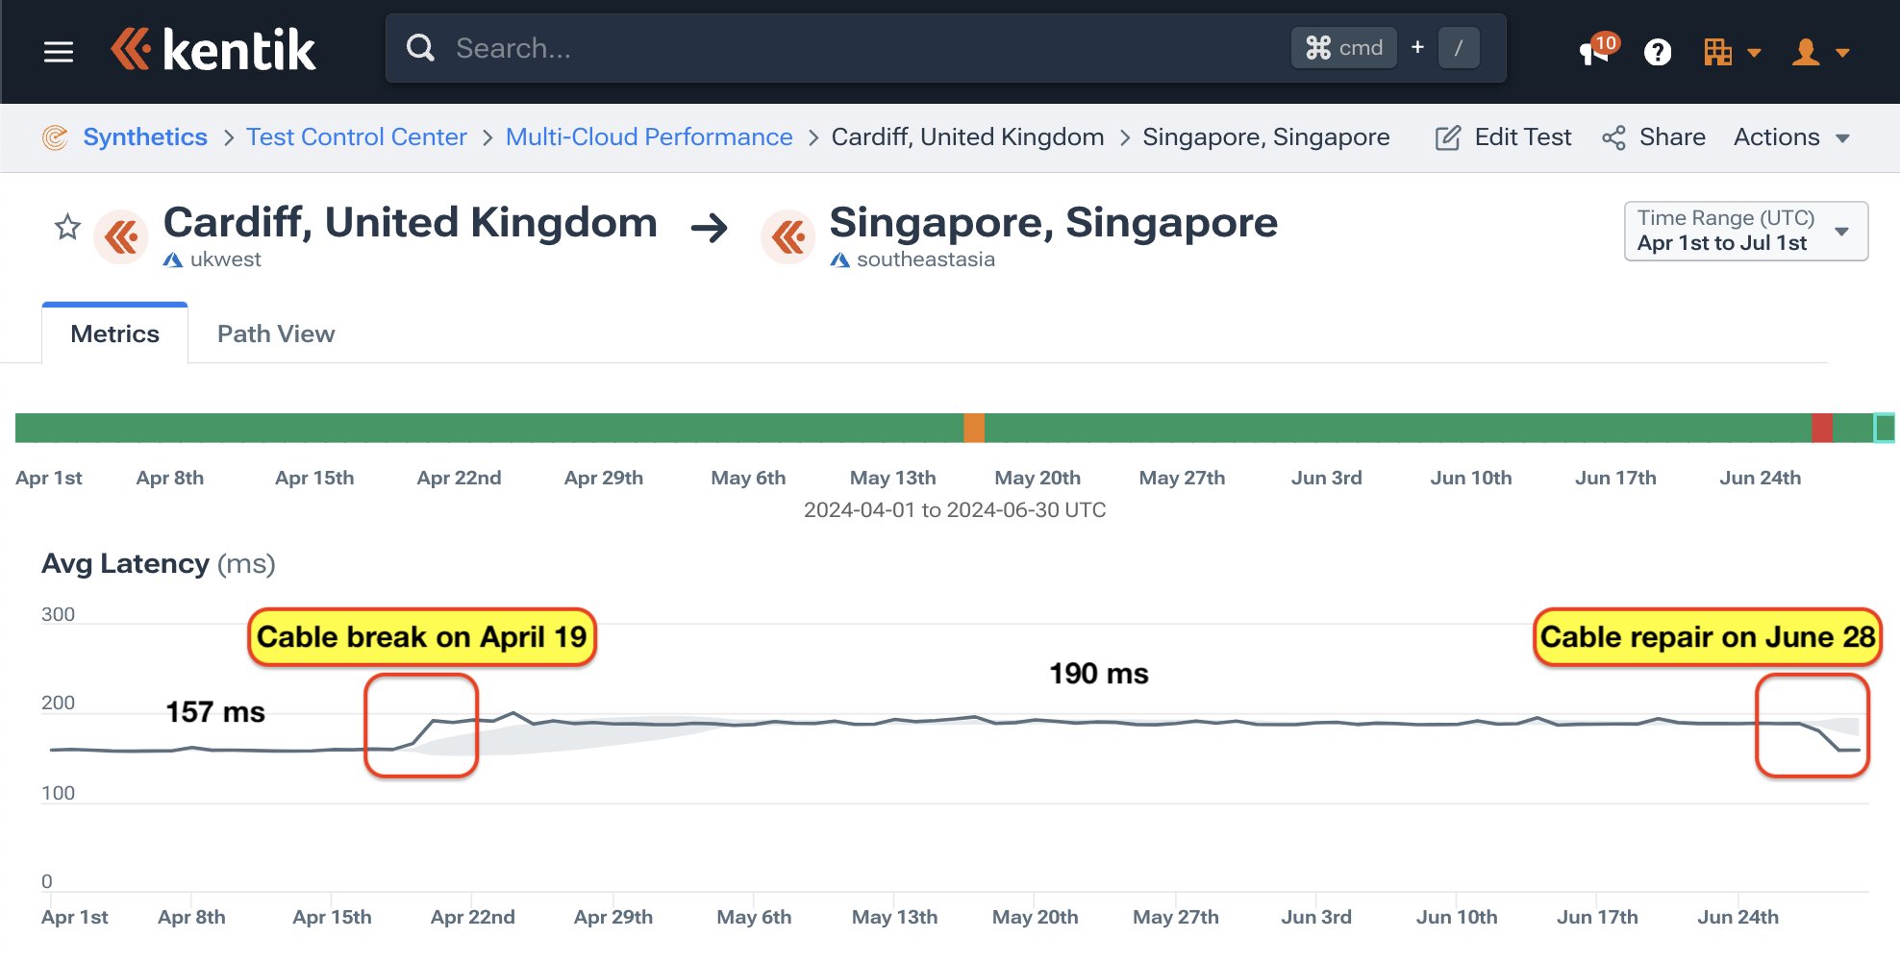The image size is (1900, 963).
Task: Open the hamburger navigation menu
Action: coord(59,52)
